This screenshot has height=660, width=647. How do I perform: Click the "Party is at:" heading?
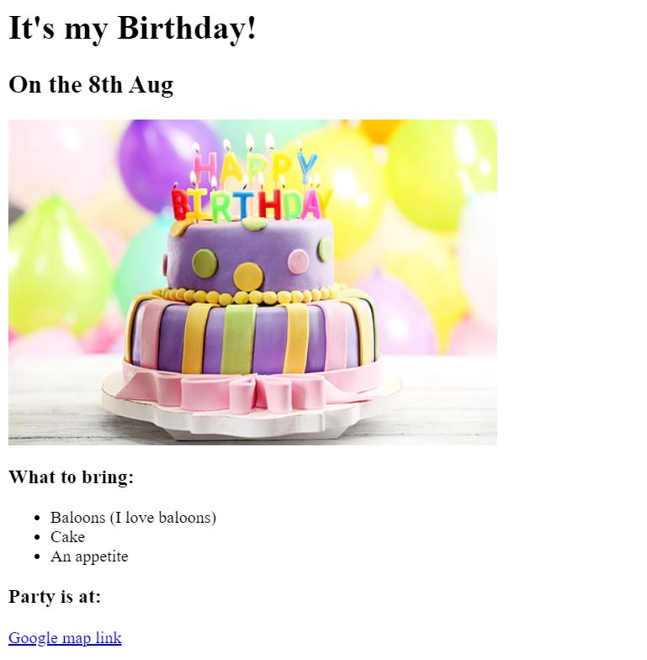pos(55,597)
